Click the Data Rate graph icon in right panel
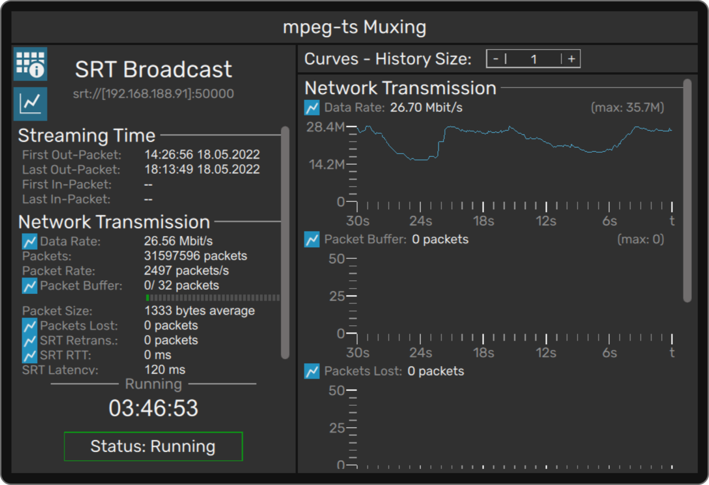The height and width of the screenshot is (485, 709). pos(311,108)
